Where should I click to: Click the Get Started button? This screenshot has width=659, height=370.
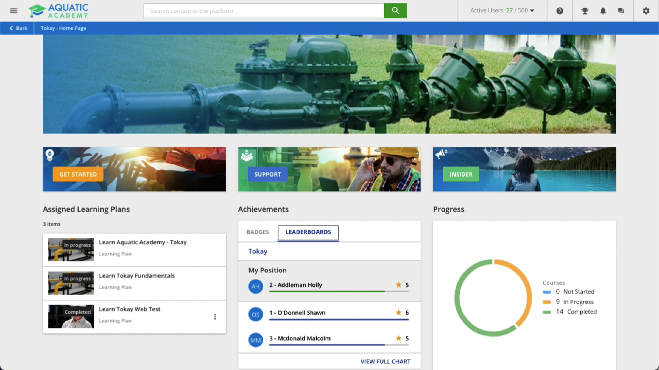(78, 174)
